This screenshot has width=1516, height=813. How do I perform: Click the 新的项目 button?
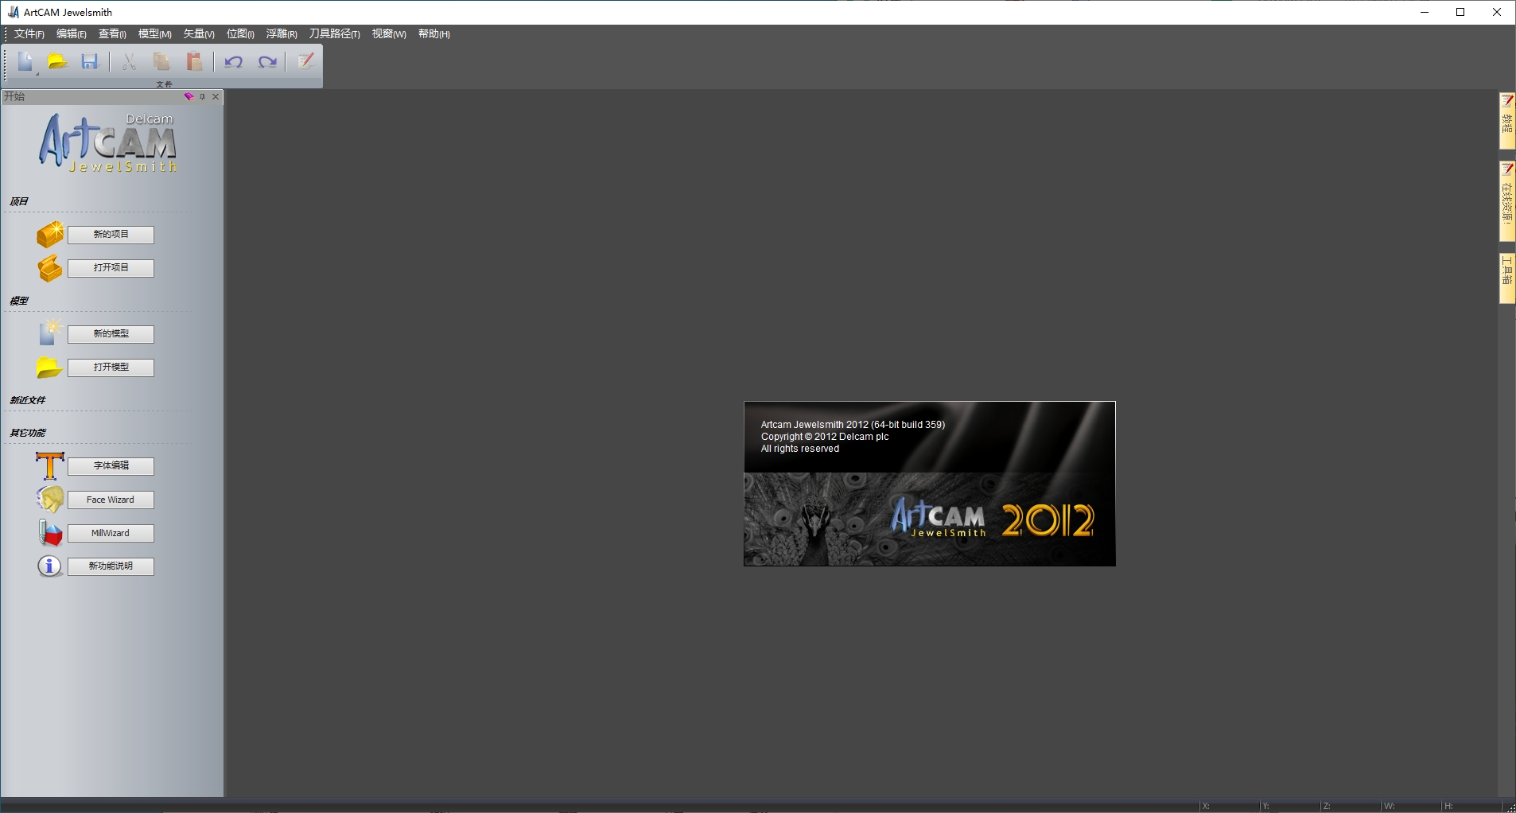tap(111, 235)
